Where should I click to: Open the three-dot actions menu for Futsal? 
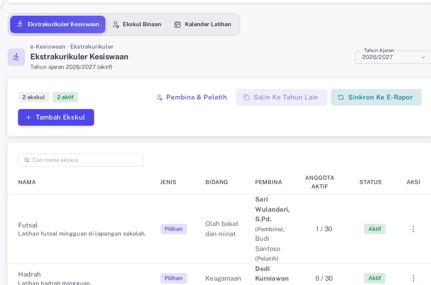tap(413, 229)
